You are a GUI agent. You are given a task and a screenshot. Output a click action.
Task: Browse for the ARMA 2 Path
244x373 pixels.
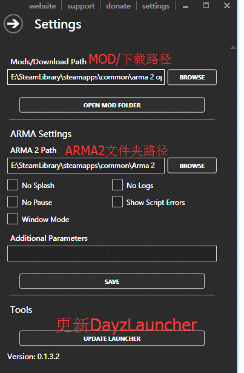pyautogui.click(x=192, y=166)
